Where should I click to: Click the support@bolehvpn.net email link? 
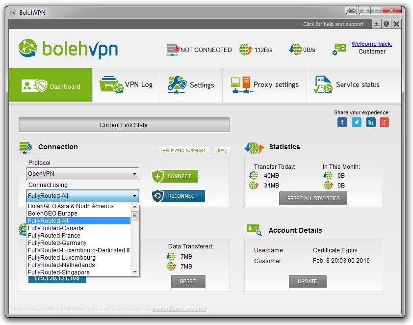[179, 309]
